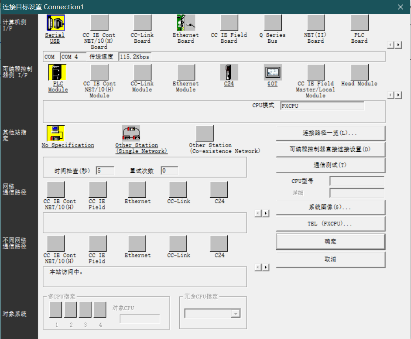Screen dimensions: 411x339
Task: Cancel the dialog with 取消 button
Action: coord(330,259)
